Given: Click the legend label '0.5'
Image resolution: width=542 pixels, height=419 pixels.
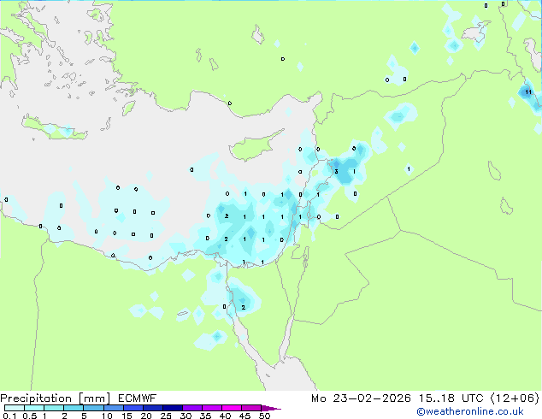Looking at the screenshot, I should point(30,416).
